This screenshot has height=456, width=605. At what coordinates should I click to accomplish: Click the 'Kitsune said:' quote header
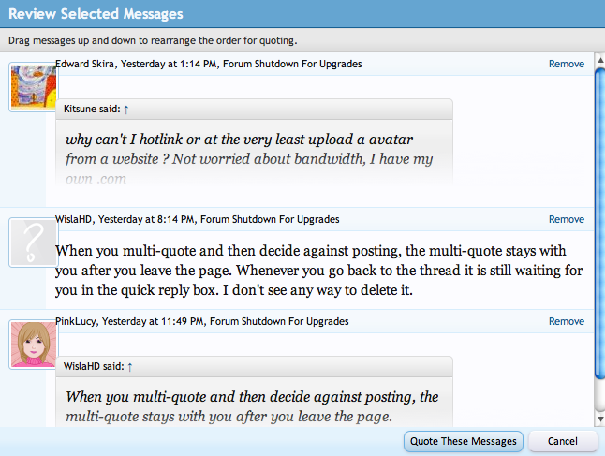[x=92, y=110]
